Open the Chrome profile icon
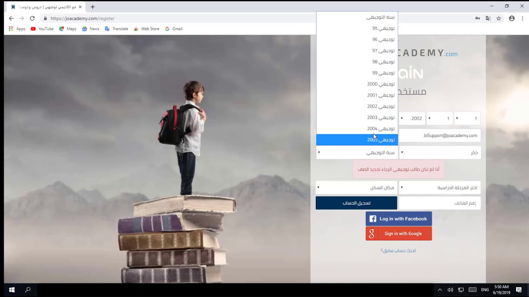529x297 pixels. (x=512, y=18)
